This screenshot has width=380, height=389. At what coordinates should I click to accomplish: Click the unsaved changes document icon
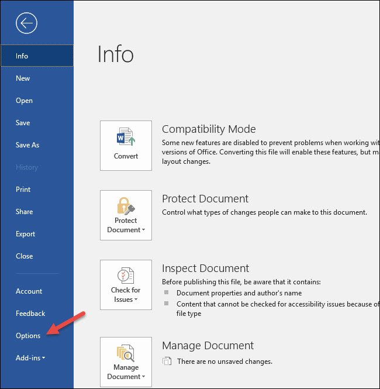click(167, 362)
